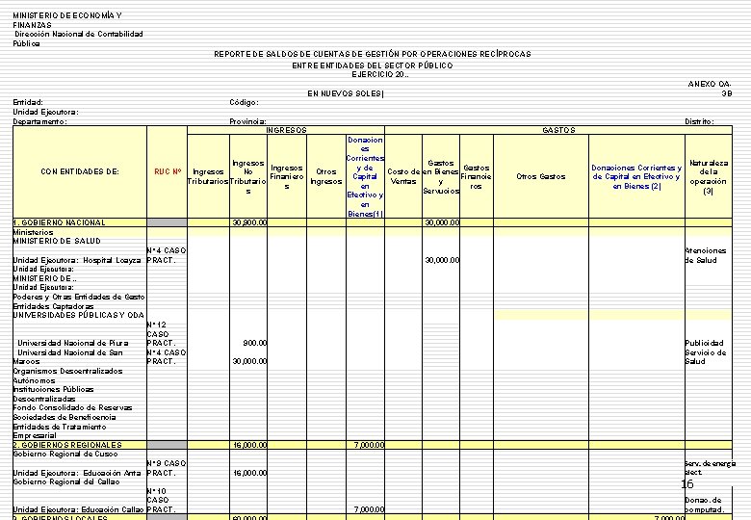
Task: Click the 'ENTRE ENTIDADES DEL SECTOR PÚBLICO' subtitle
Action: coord(373,65)
